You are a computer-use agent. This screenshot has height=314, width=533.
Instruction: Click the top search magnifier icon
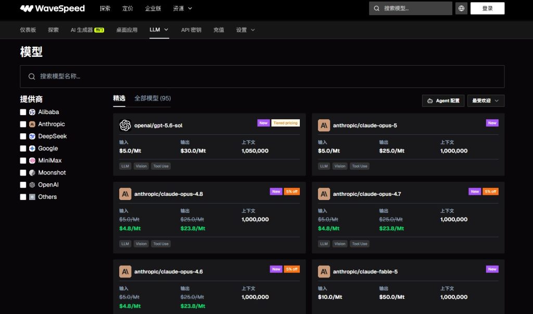coord(377,8)
